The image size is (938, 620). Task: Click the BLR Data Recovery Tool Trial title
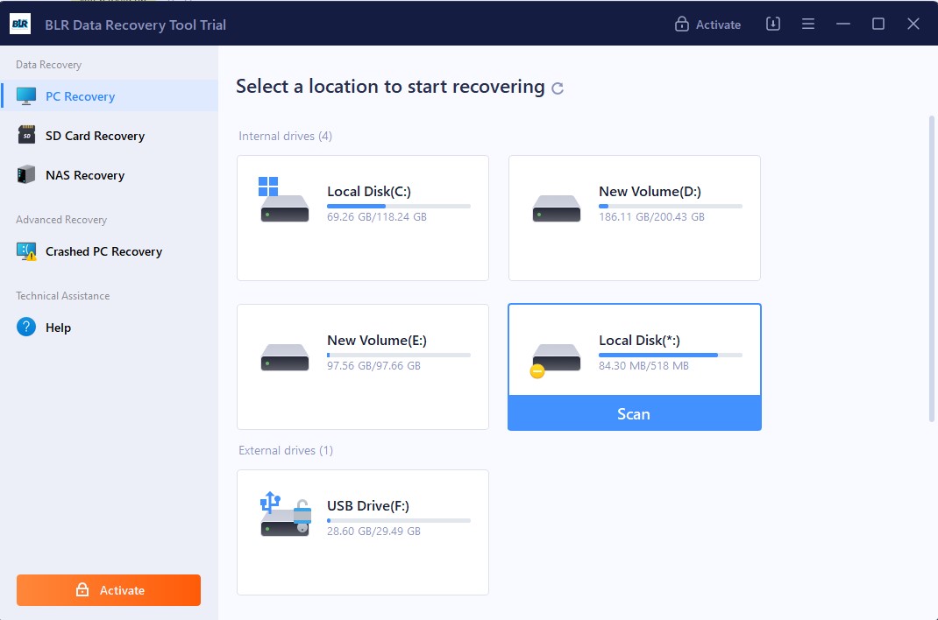(x=135, y=25)
